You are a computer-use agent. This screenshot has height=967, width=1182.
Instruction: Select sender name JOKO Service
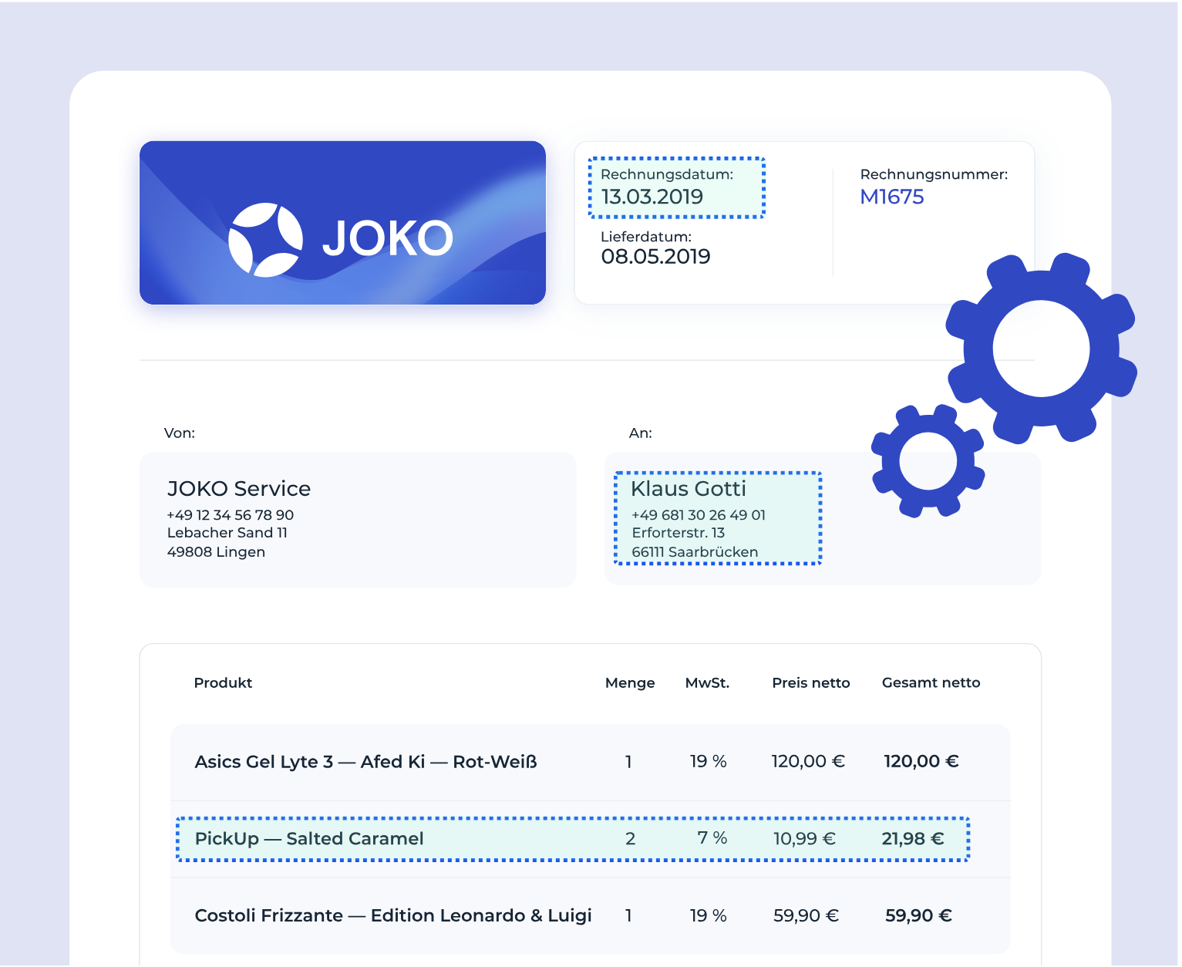pyautogui.click(x=239, y=489)
